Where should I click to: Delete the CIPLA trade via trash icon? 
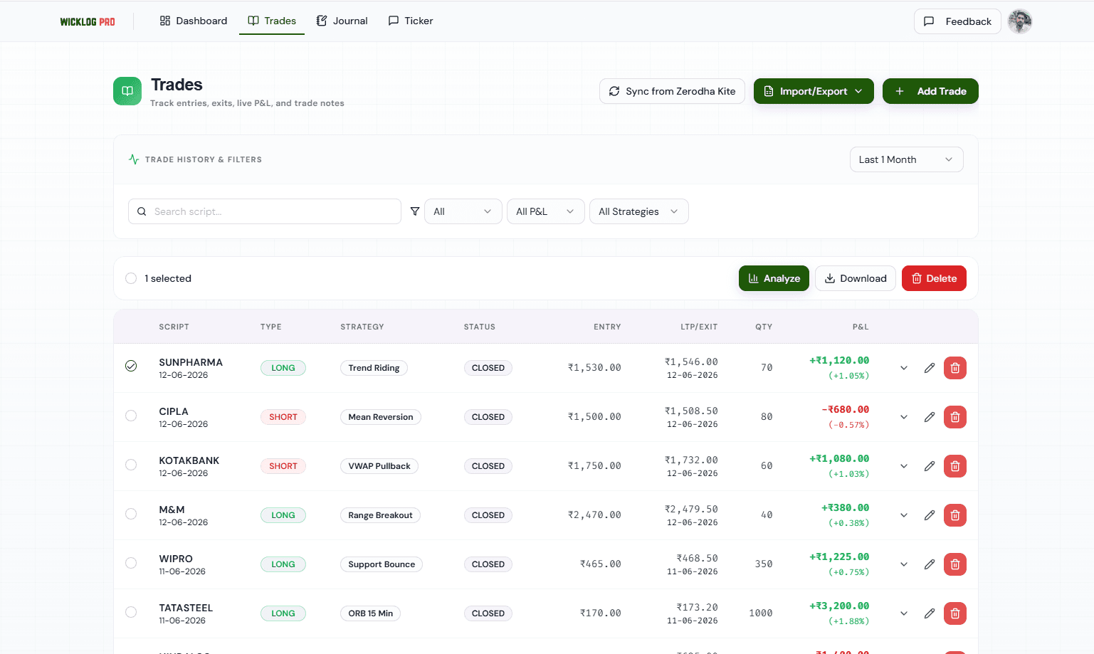coord(955,417)
